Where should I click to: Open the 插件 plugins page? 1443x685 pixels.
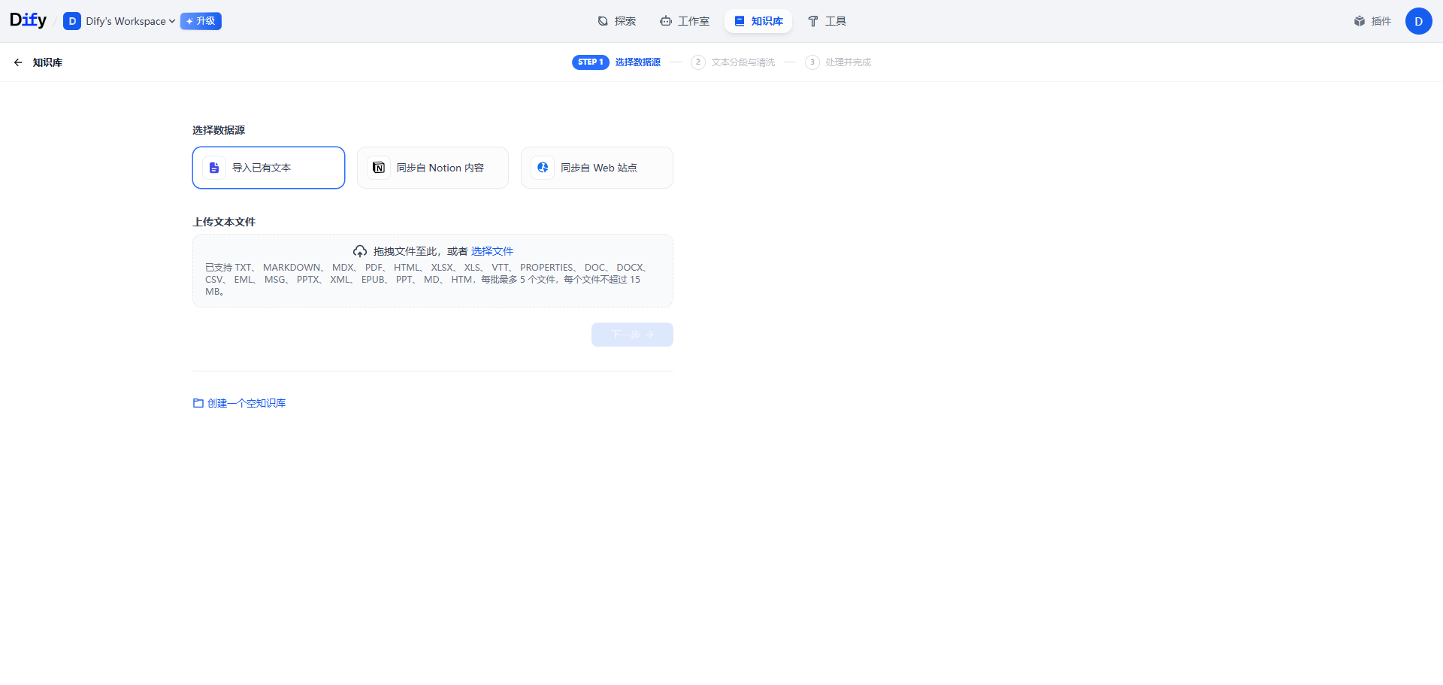[1372, 21]
